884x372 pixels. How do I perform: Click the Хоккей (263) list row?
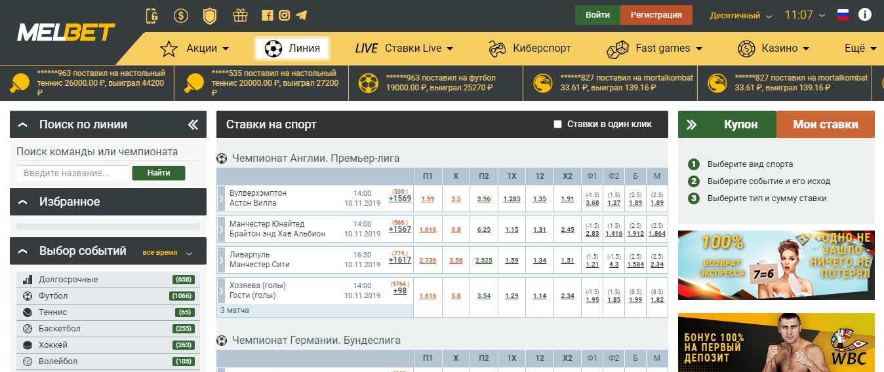(108, 345)
